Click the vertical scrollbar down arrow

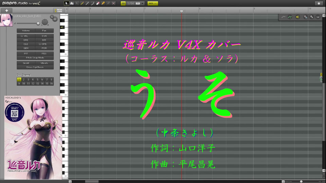[x=324, y=170]
